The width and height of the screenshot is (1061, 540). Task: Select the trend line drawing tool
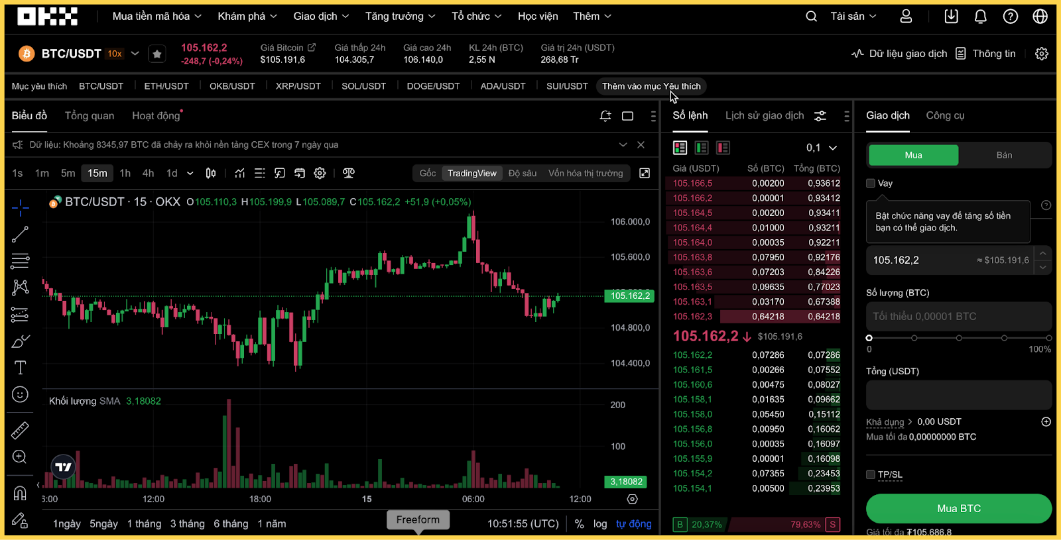[20, 235]
